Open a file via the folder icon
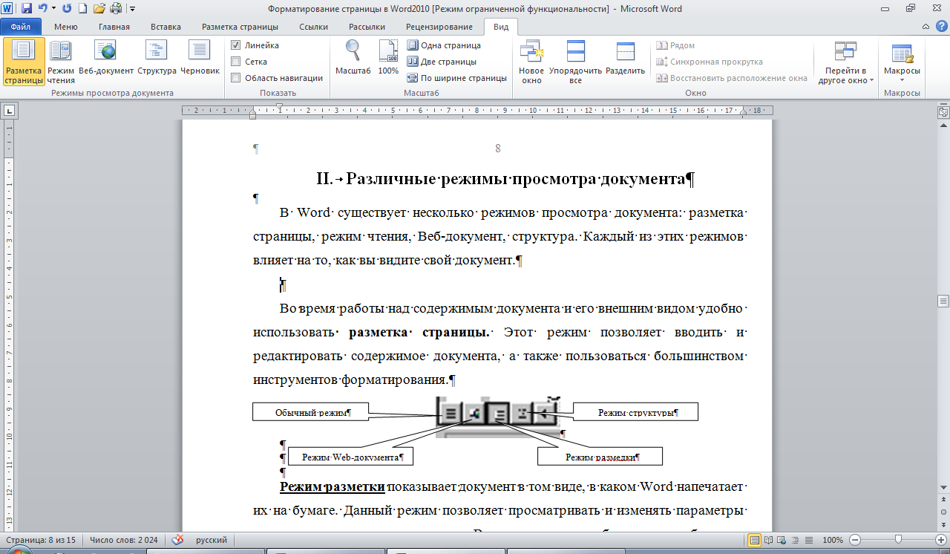950x554 pixels. click(x=99, y=9)
